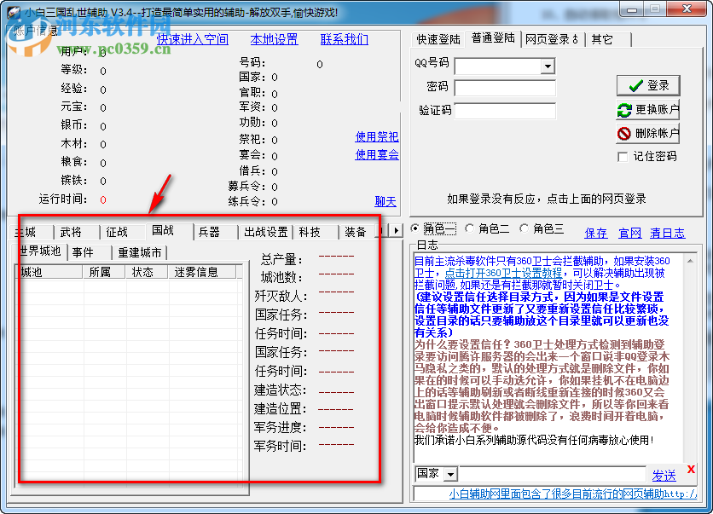The image size is (713, 514).
Task: Click the 密码 input field
Action: [x=505, y=88]
